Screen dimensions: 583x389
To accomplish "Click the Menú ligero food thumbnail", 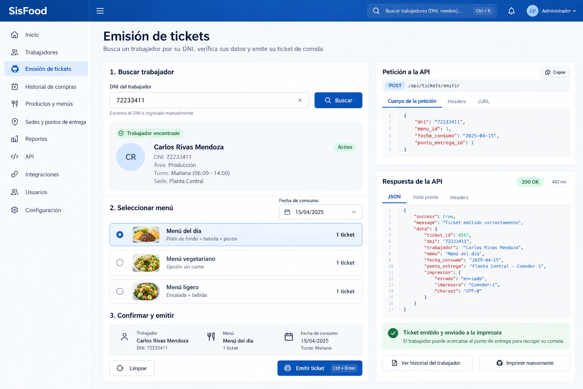I will (146, 291).
